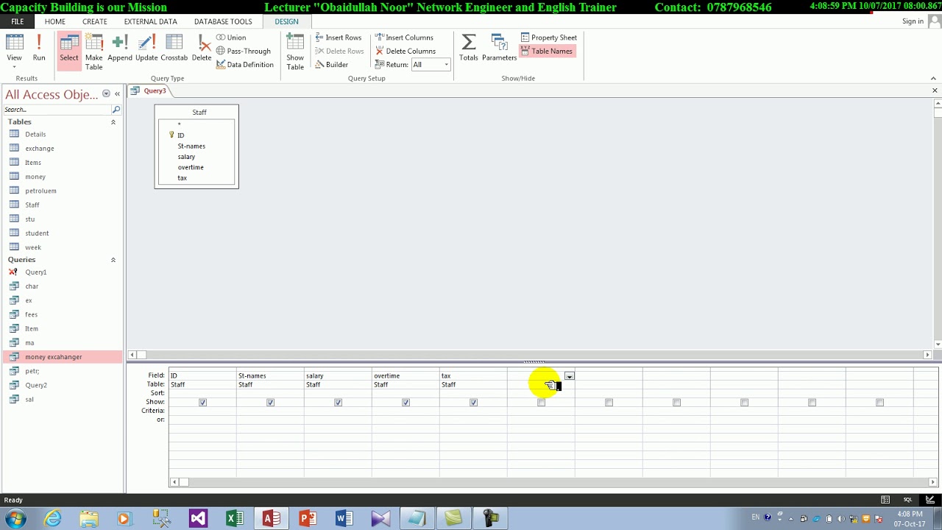The width and height of the screenshot is (942, 530).
Task: Open Excel from the taskbar
Action: pyautogui.click(x=235, y=519)
